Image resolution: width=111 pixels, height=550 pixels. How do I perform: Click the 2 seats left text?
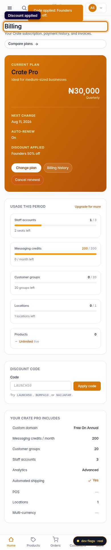22,230
